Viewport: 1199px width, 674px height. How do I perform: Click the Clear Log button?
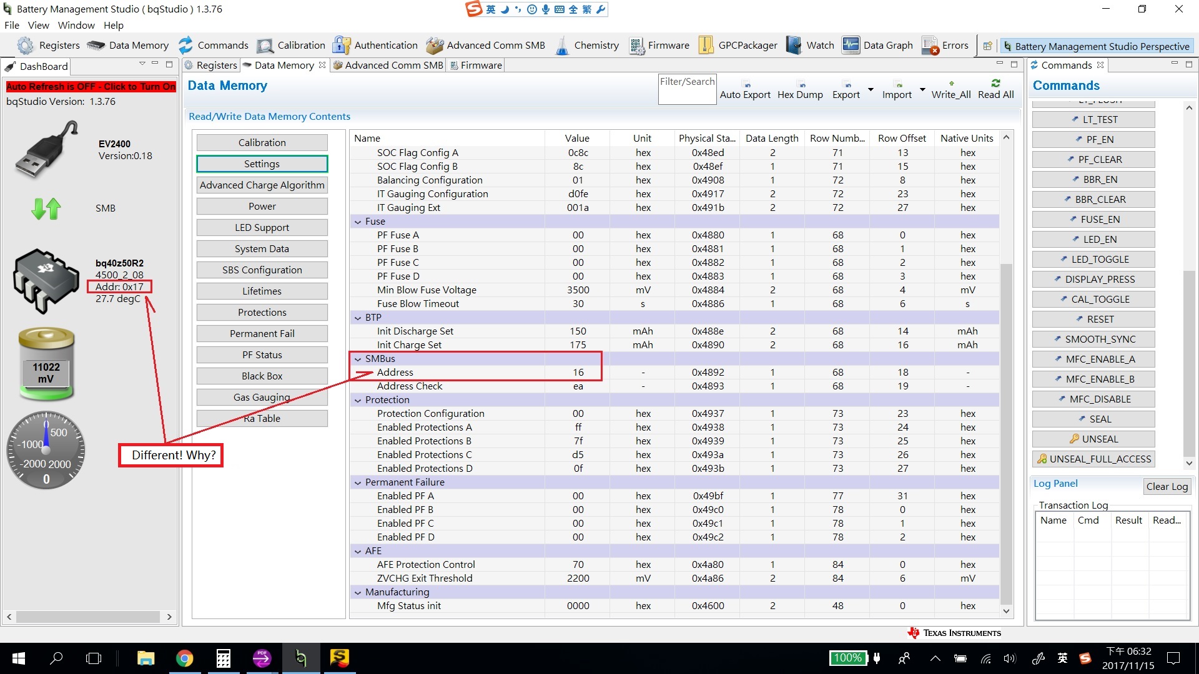coord(1167,487)
